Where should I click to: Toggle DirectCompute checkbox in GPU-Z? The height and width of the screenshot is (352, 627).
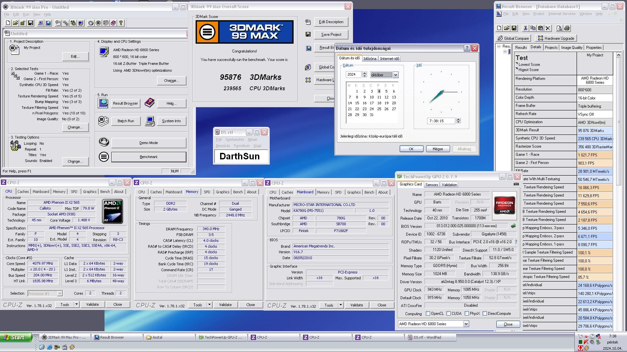(x=485, y=314)
